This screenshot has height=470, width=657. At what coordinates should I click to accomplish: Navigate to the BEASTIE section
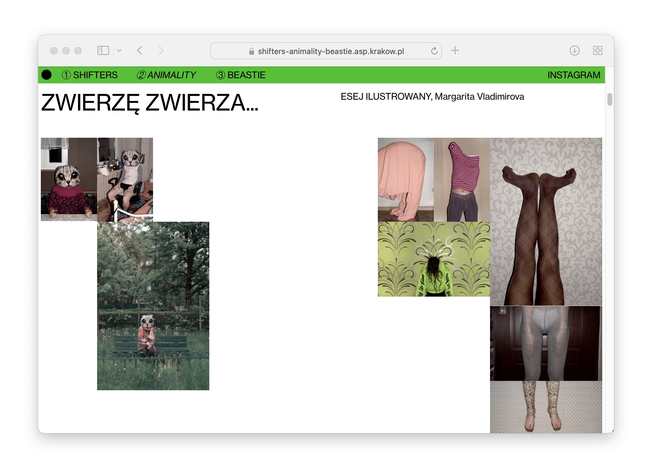[241, 75]
